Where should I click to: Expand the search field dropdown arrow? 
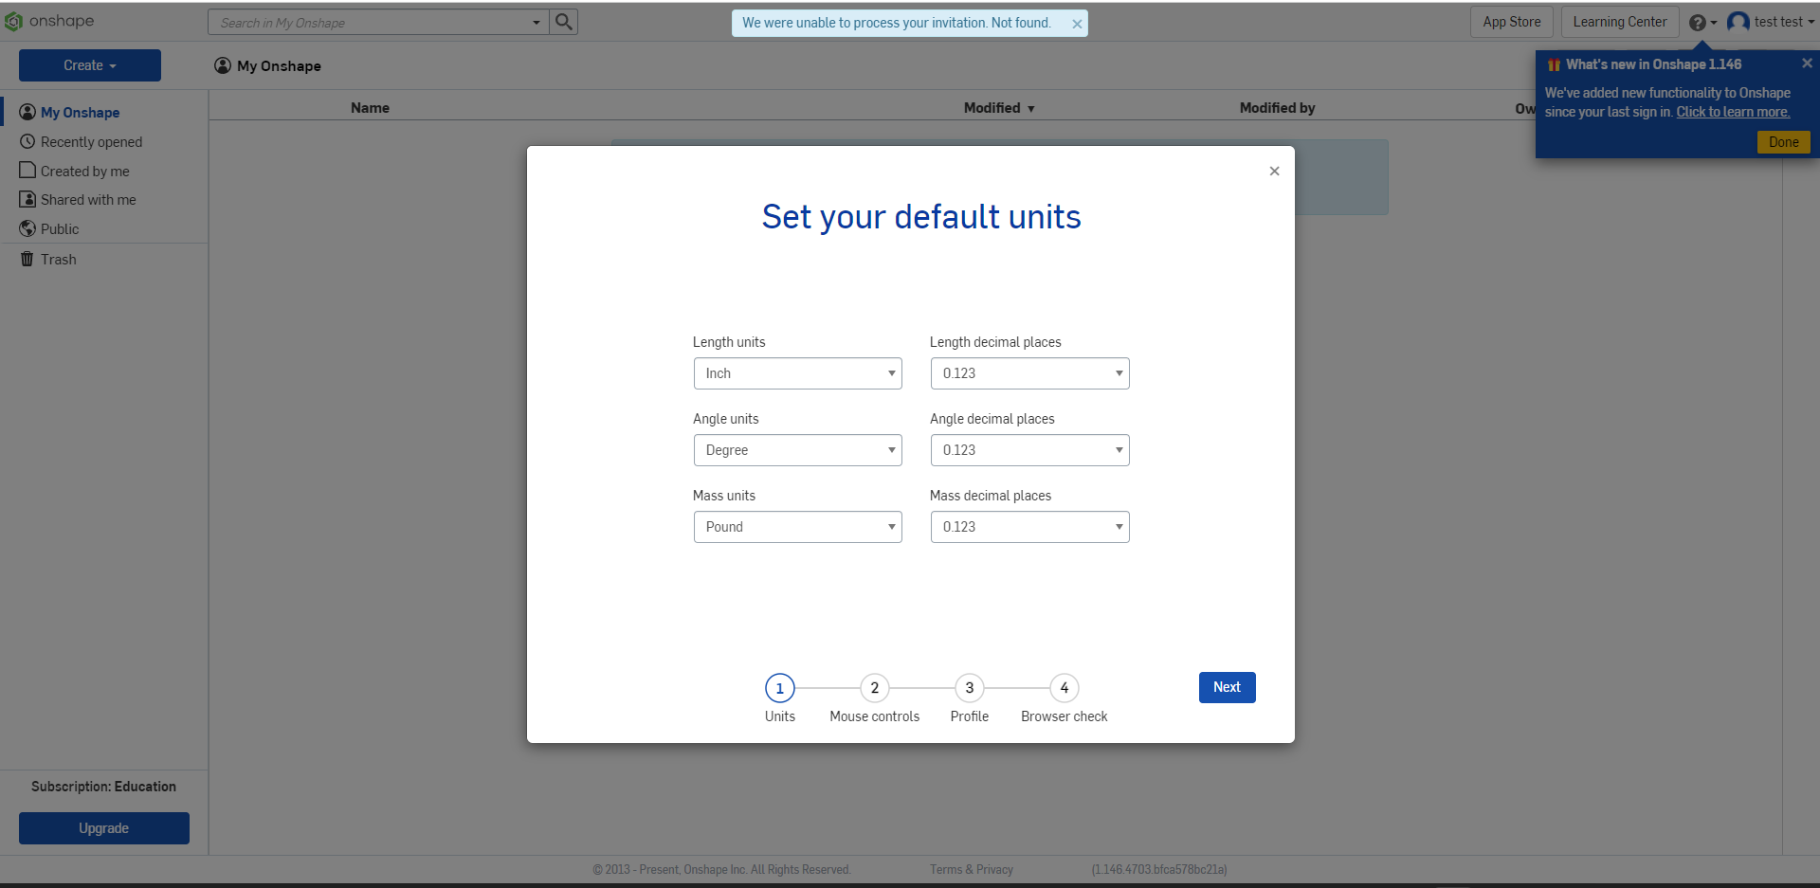[537, 22]
